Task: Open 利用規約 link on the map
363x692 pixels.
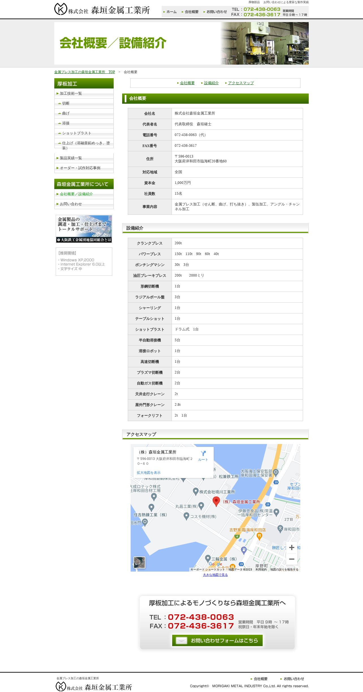Action: tap(261, 570)
